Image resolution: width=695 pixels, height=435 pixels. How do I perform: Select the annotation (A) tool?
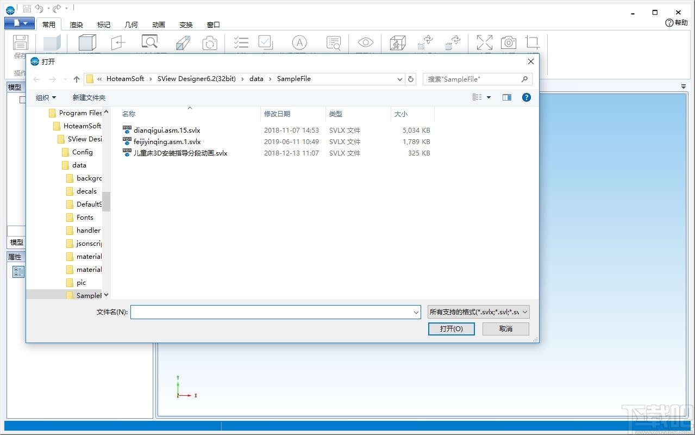tap(299, 42)
